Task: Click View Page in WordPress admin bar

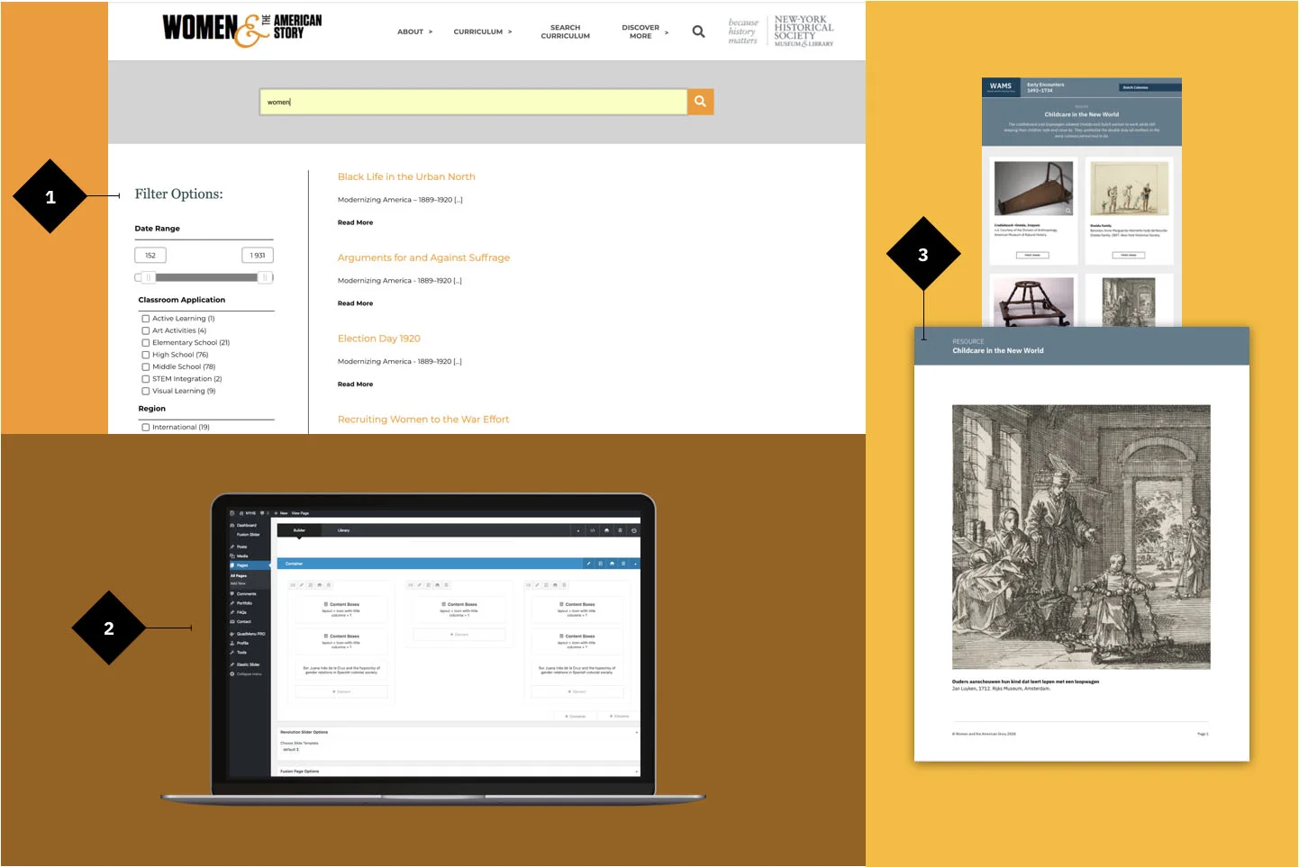Action: (x=300, y=513)
